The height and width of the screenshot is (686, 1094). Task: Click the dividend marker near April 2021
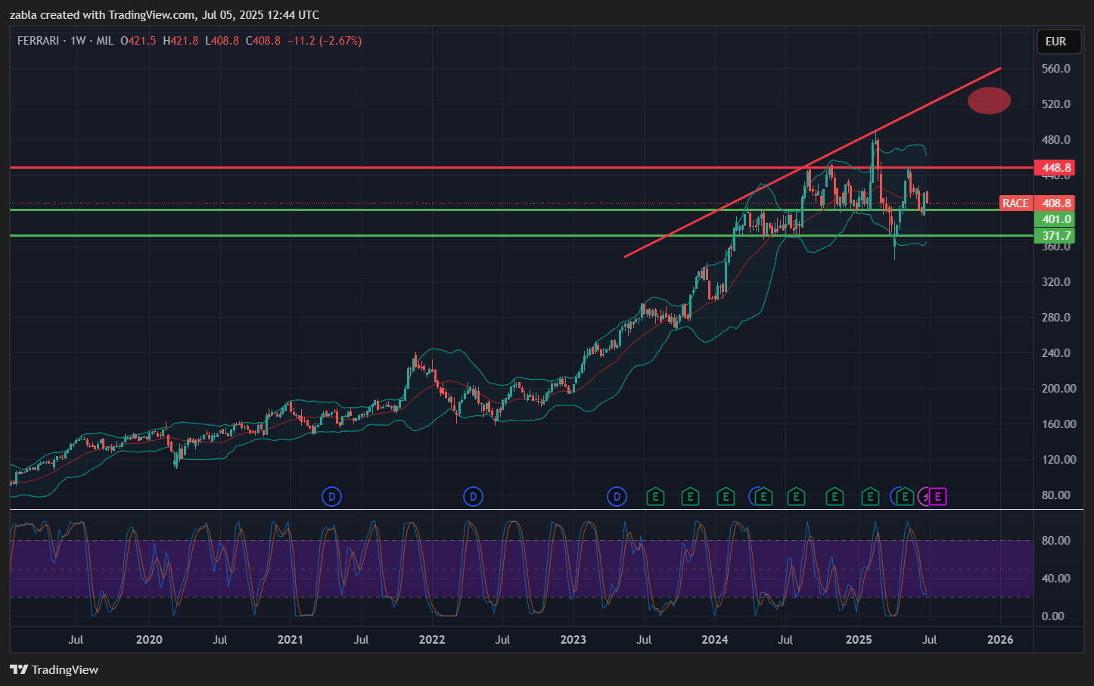pos(331,497)
